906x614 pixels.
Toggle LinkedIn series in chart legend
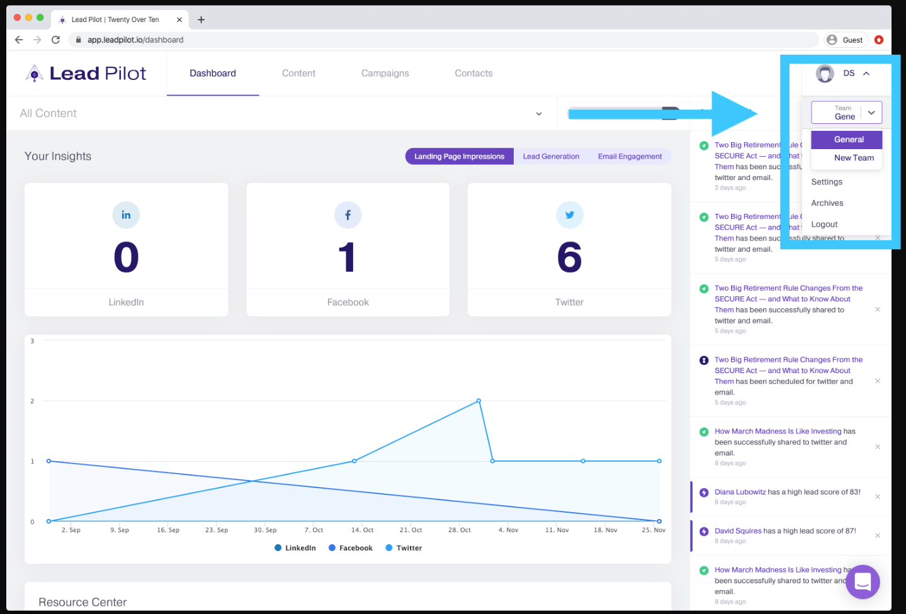(x=295, y=548)
